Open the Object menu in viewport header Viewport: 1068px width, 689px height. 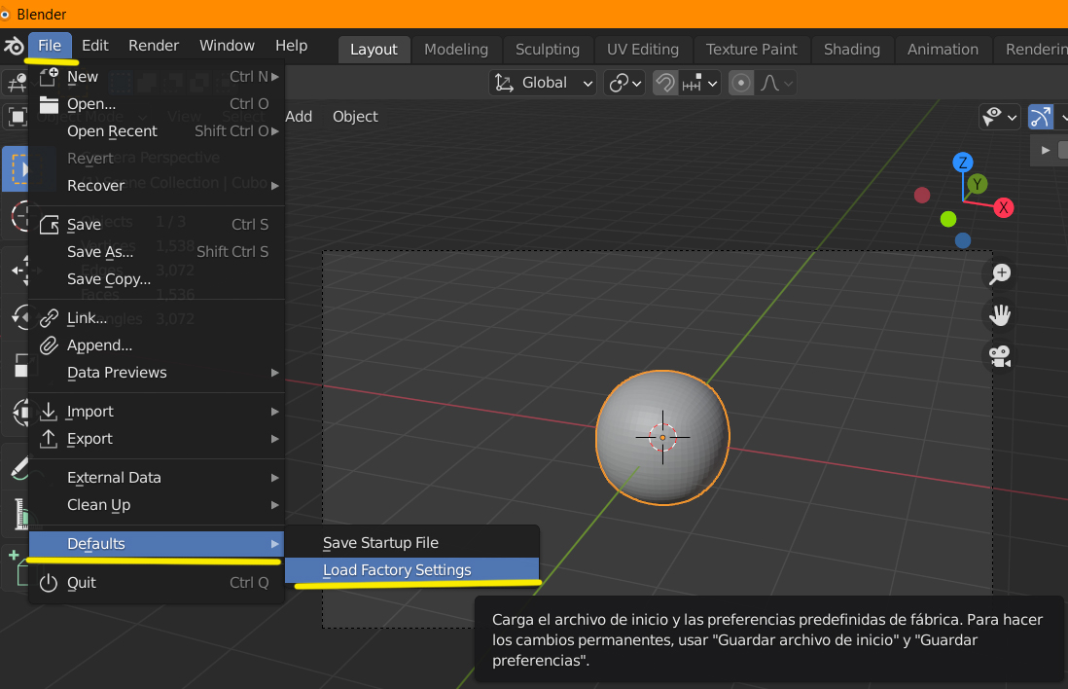pyautogui.click(x=355, y=117)
